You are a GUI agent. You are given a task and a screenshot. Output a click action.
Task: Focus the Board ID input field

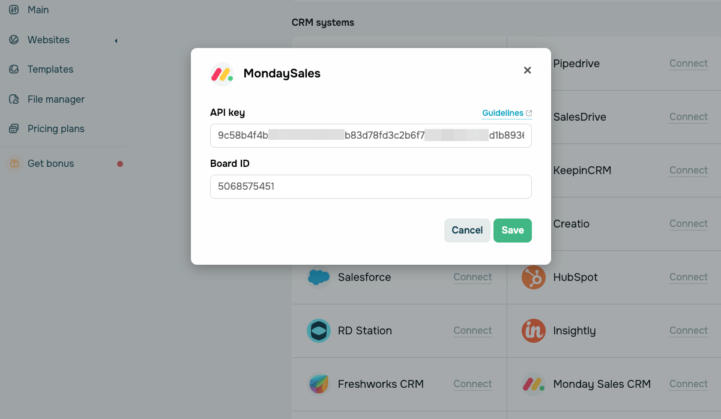click(x=370, y=187)
